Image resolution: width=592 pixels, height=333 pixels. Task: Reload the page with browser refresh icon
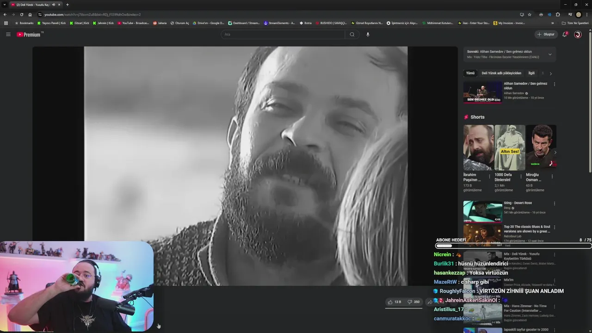[21, 14]
